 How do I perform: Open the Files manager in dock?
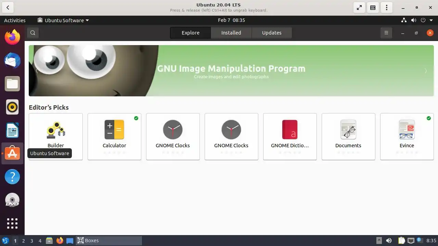[x=12, y=84]
